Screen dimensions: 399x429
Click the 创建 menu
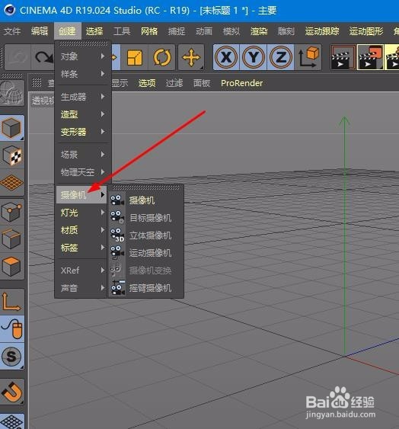coord(67,31)
